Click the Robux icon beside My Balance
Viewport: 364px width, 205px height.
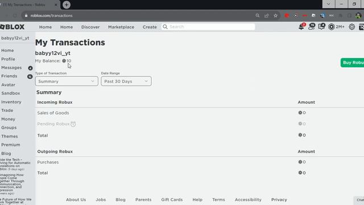coord(64,61)
